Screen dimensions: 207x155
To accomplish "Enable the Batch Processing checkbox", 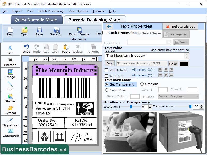I will pos(105,33).
